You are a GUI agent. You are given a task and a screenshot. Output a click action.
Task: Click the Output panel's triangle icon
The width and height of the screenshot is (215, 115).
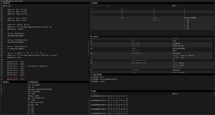pos(2,82)
